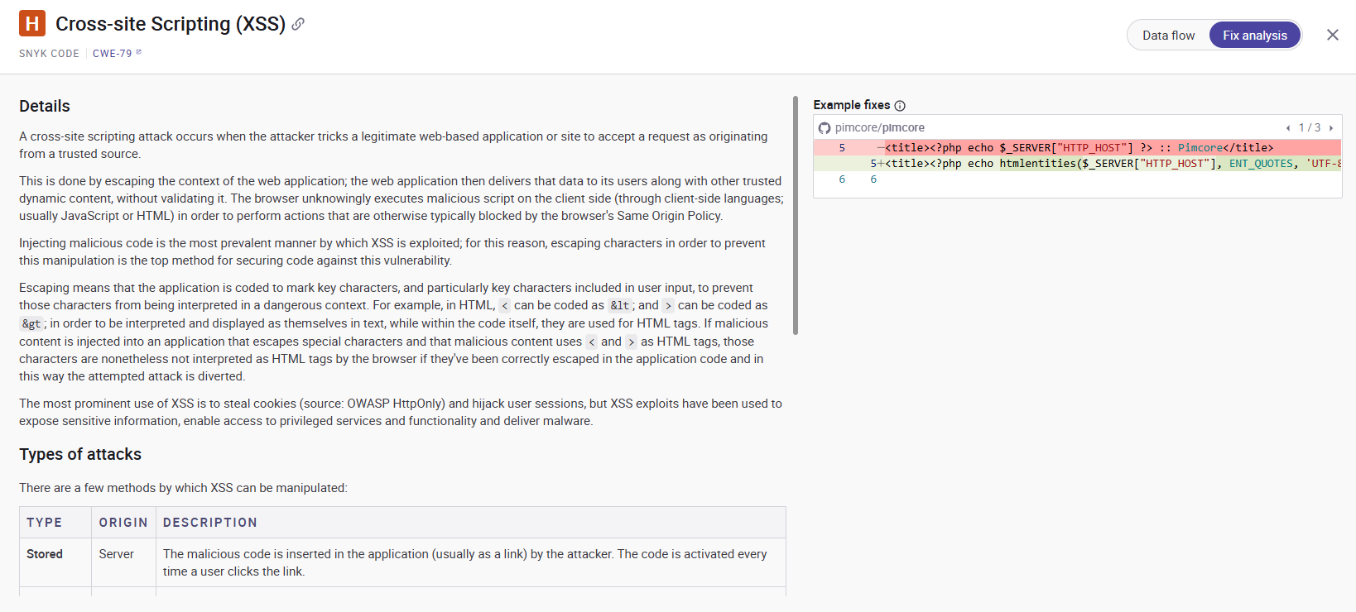Click the Types of attacks heading
The width and height of the screenshot is (1356, 612).
tap(80, 454)
